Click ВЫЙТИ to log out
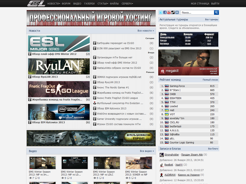 pos(215,4)
